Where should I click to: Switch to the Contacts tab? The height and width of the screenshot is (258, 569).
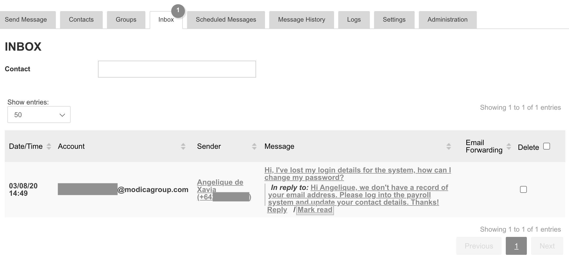point(81,20)
